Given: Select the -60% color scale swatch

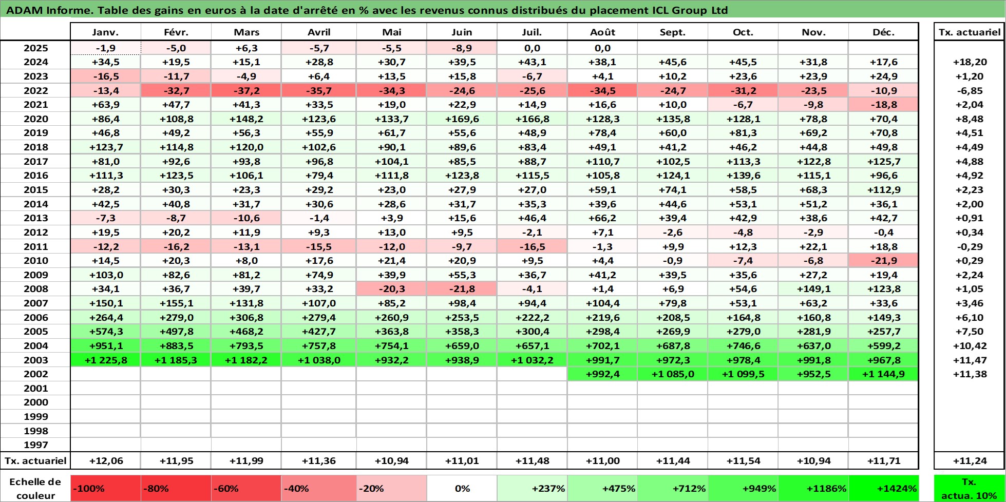Looking at the screenshot, I should coord(246,488).
